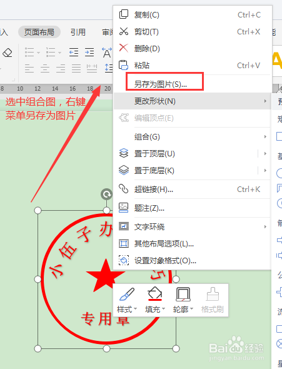
Task: Click the center align icon
Action: pyautogui.click(x=45, y=68)
